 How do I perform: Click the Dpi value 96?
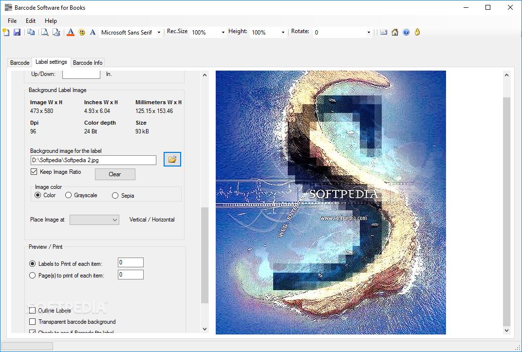click(x=33, y=131)
